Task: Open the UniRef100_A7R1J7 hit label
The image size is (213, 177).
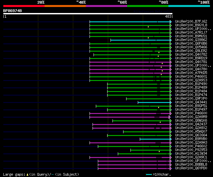Action: pyautogui.click(x=191, y=33)
